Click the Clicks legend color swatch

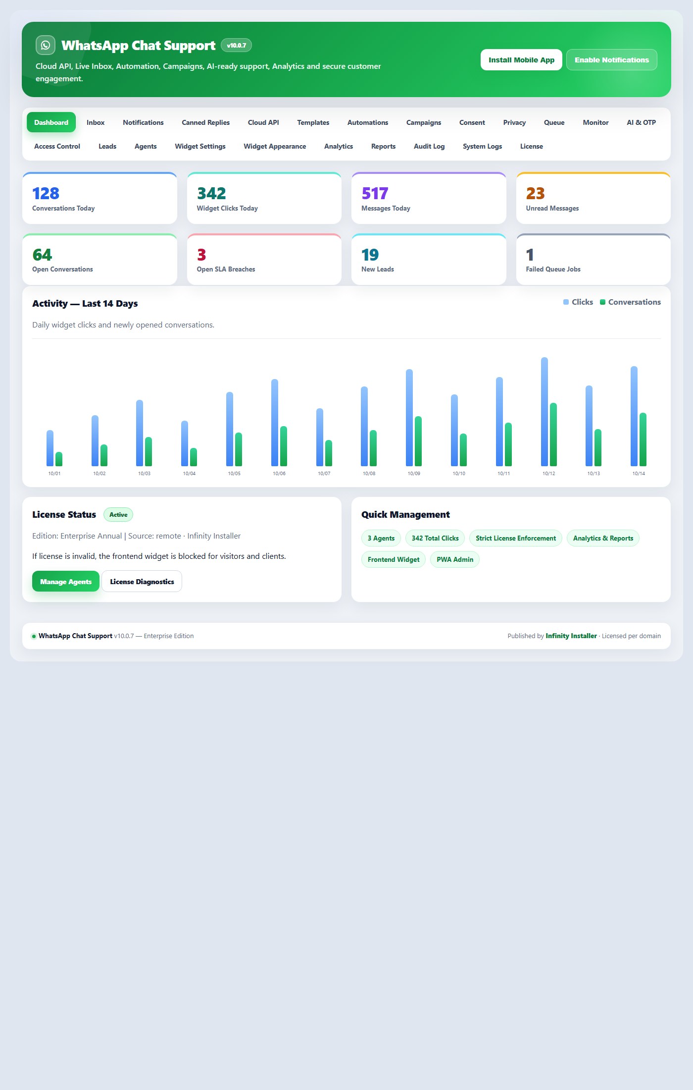[x=566, y=302]
